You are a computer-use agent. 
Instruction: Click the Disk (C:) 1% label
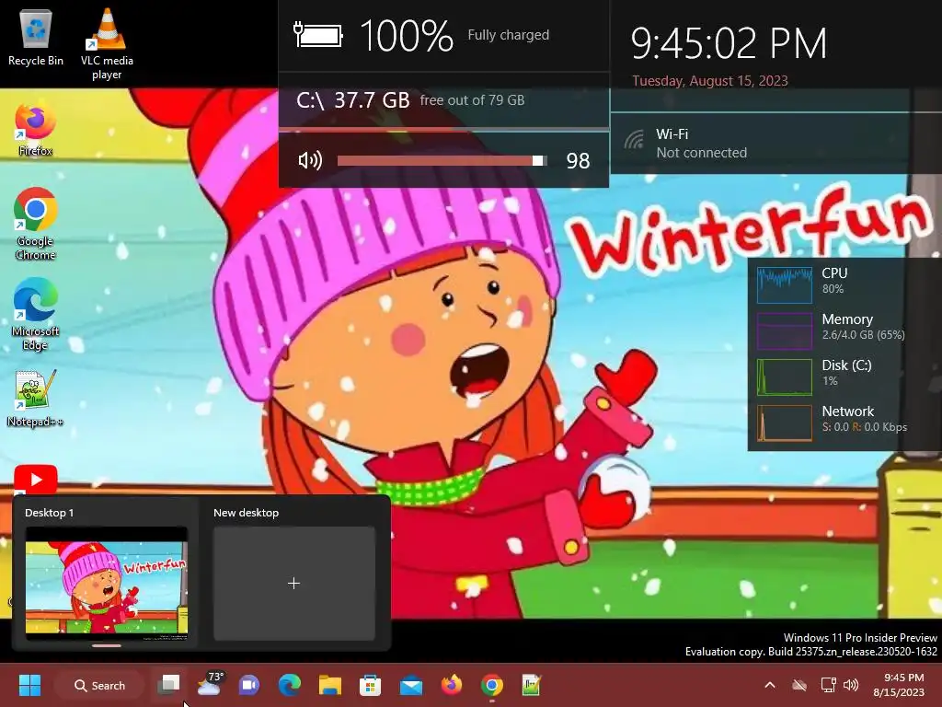click(x=846, y=373)
